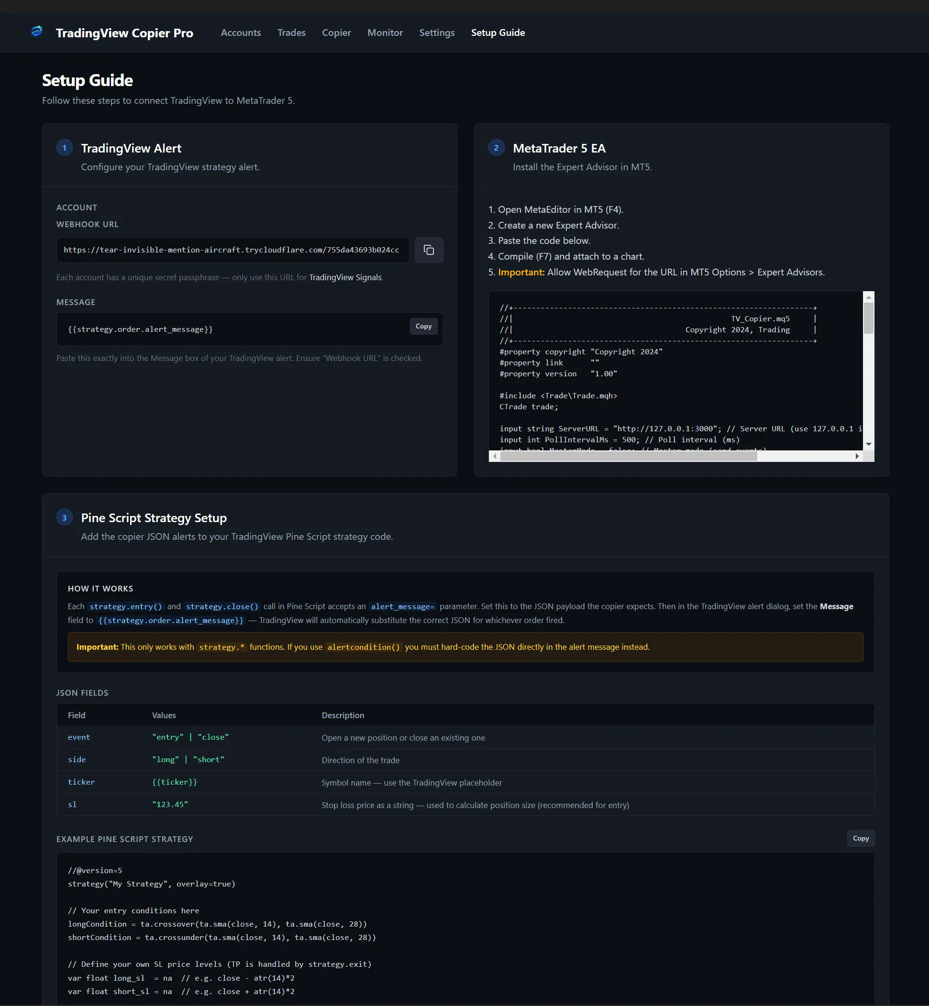Click the scroll-right arrow of the EA code box
The width and height of the screenshot is (929, 1006).
[x=857, y=456]
